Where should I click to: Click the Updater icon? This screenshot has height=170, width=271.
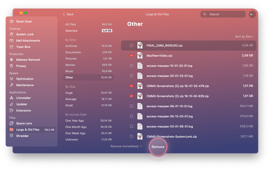(12, 104)
